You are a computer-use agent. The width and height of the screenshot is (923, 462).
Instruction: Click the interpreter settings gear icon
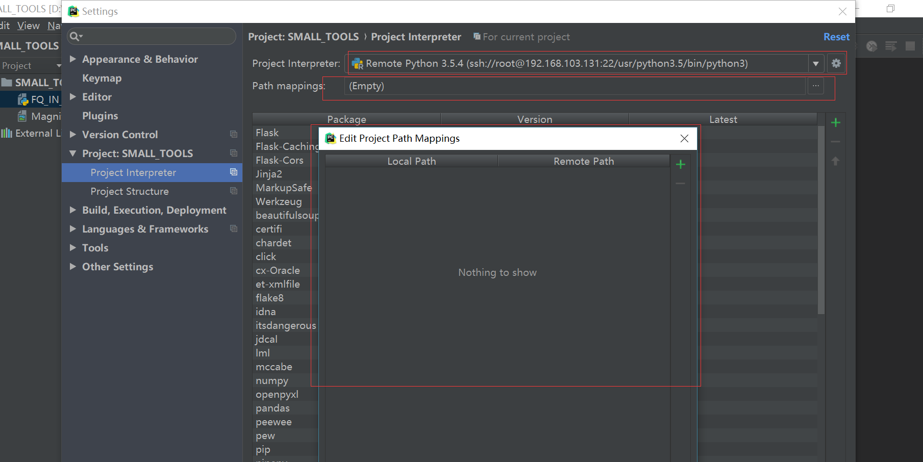[836, 63]
